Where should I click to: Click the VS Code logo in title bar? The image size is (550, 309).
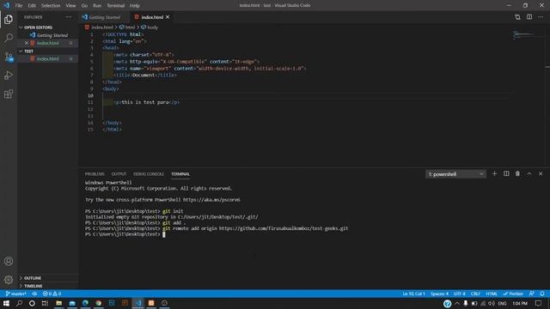tap(6, 5)
